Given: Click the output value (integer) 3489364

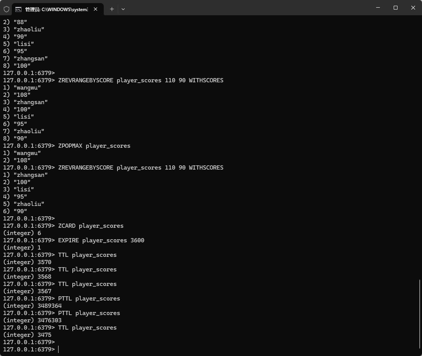Looking at the screenshot, I should click(x=32, y=306).
